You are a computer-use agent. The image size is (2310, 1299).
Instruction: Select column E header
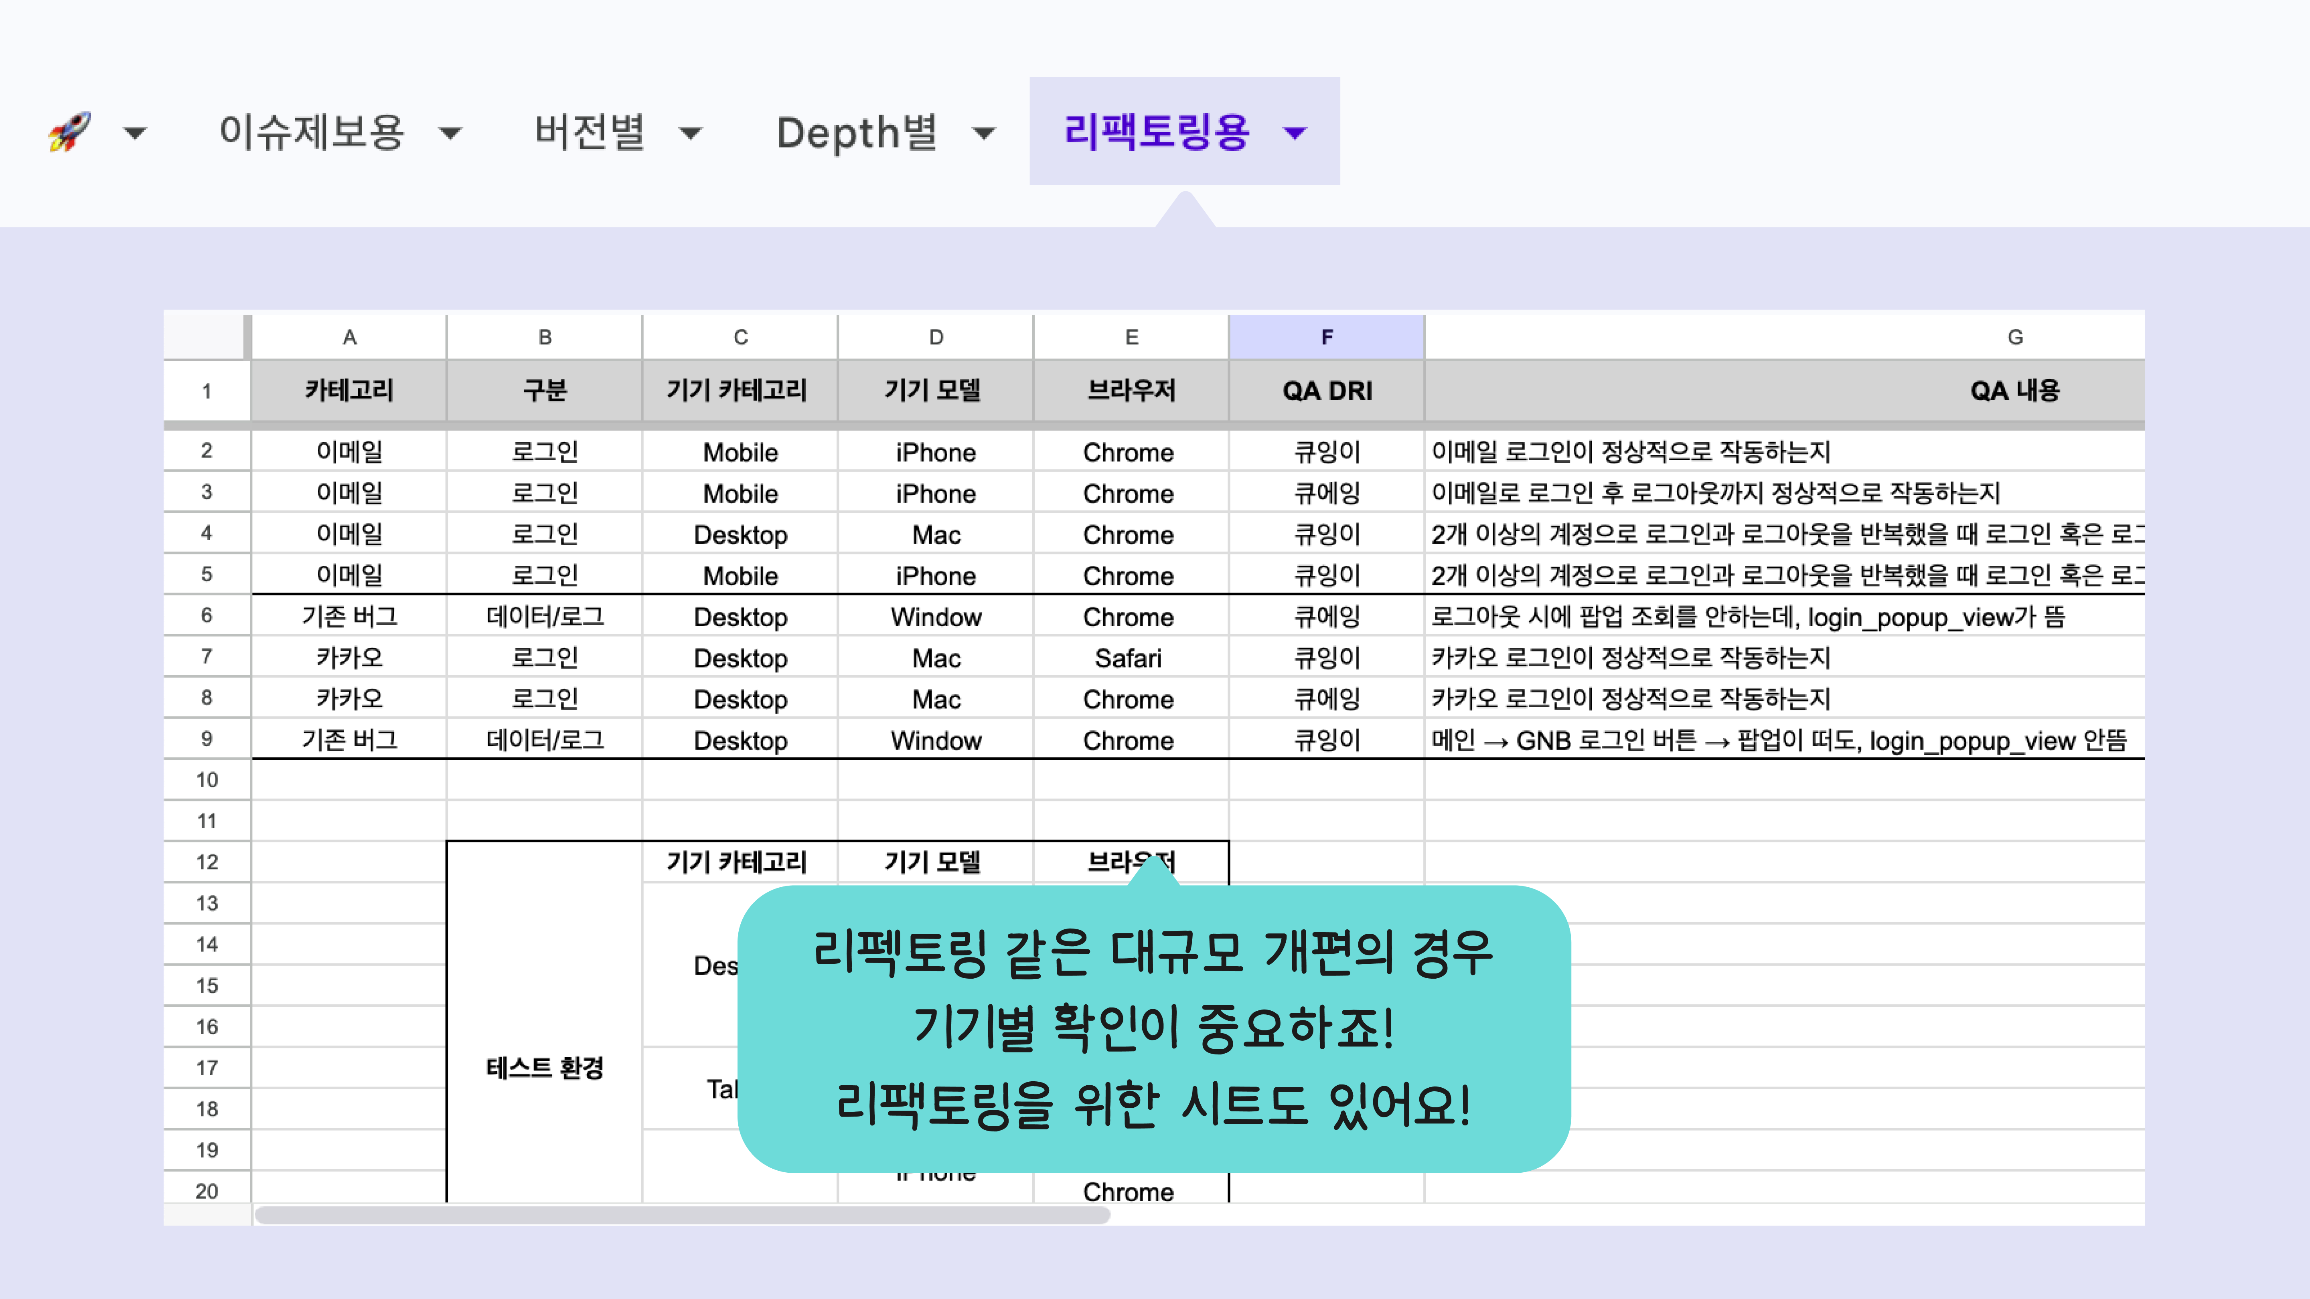pos(1131,337)
